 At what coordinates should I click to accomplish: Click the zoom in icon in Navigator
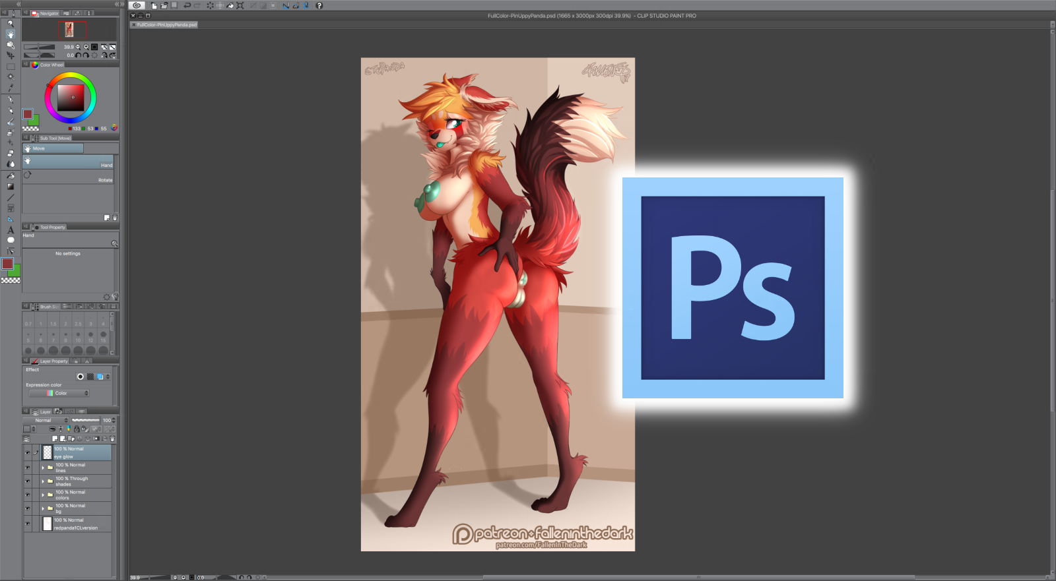point(86,47)
